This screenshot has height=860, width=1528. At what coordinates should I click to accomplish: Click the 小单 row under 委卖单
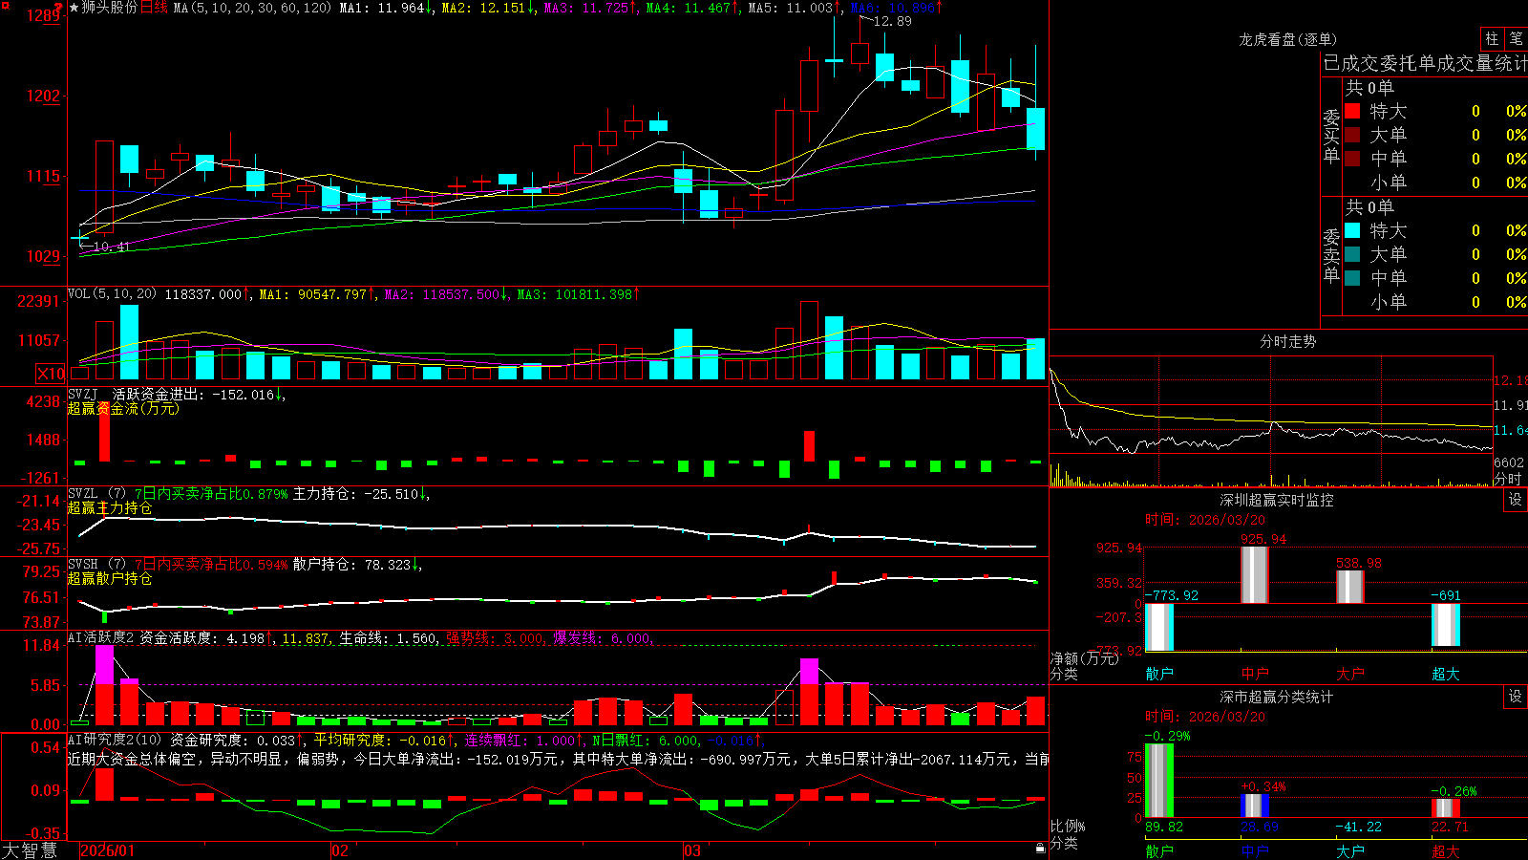(x=1435, y=302)
